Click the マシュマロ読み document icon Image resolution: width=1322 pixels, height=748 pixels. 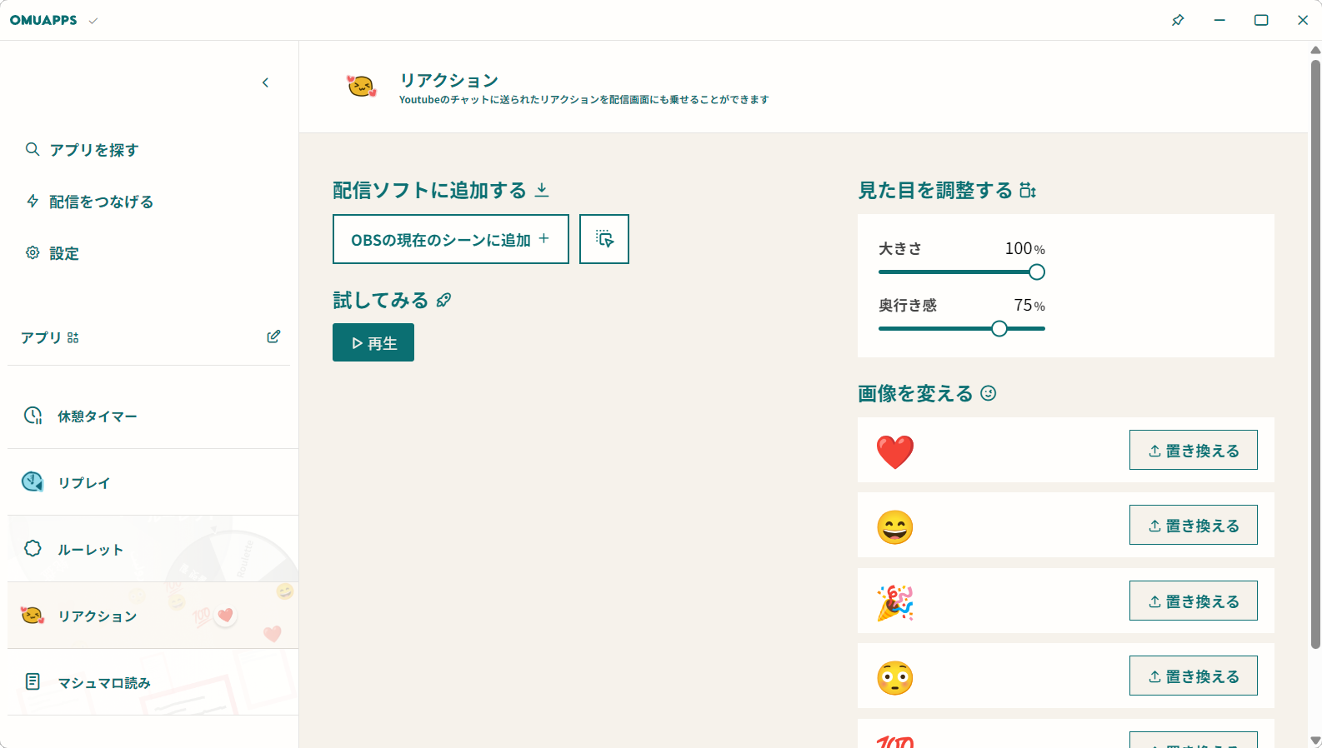point(33,681)
